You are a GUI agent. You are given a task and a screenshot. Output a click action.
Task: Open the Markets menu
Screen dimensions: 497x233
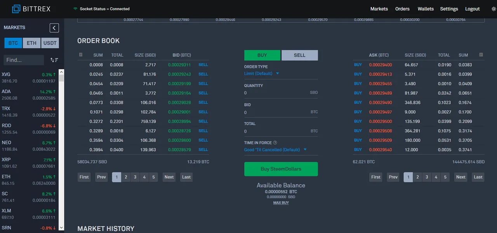point(379,9)
